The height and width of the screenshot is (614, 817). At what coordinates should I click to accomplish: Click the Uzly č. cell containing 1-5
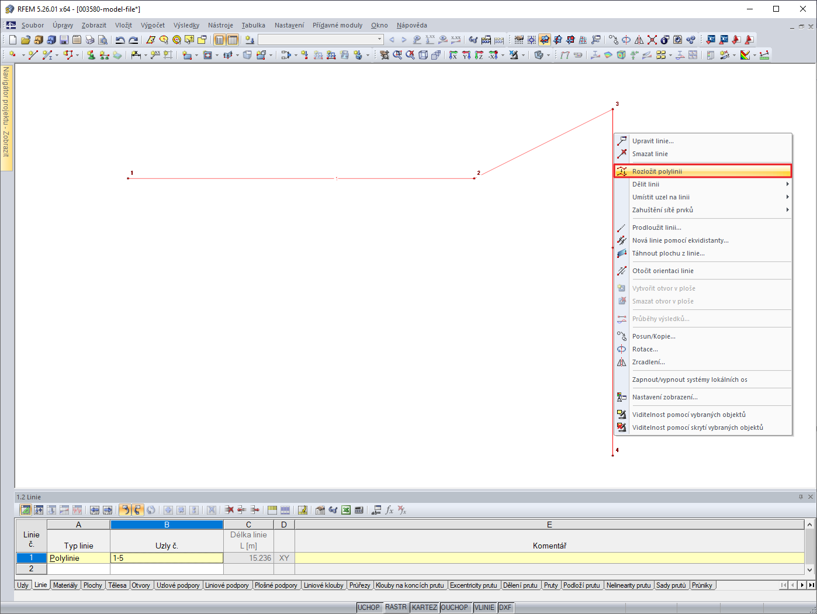167,558
